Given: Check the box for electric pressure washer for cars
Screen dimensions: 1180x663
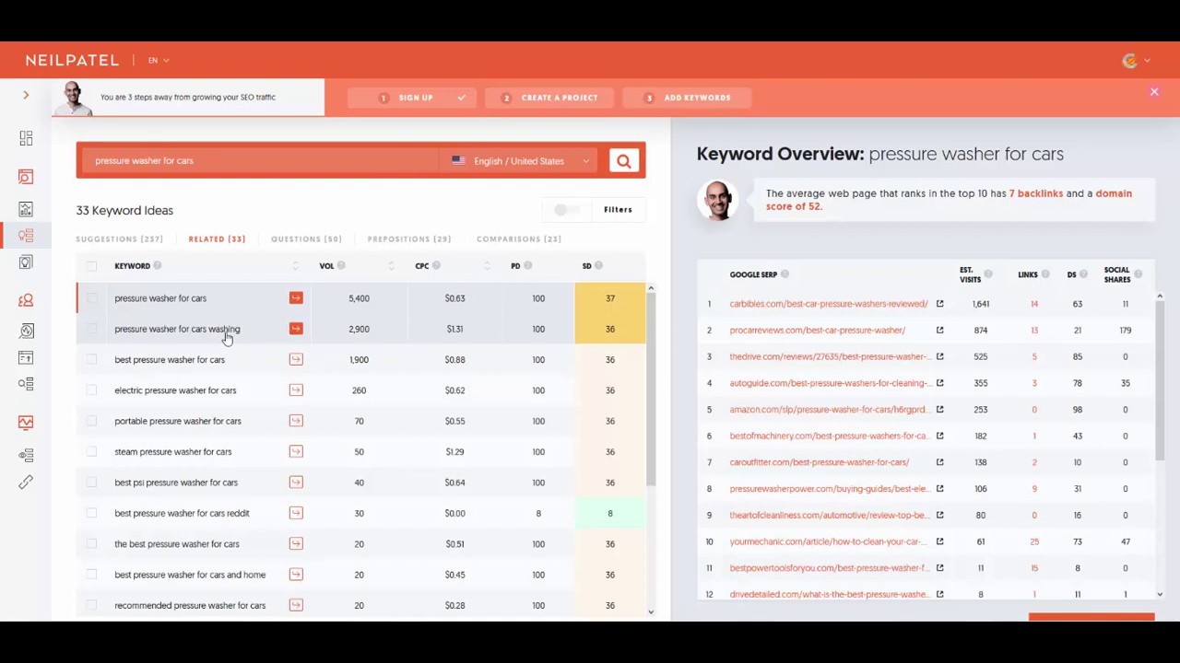Looking at the screenshot, I should [x=91, y=390].
